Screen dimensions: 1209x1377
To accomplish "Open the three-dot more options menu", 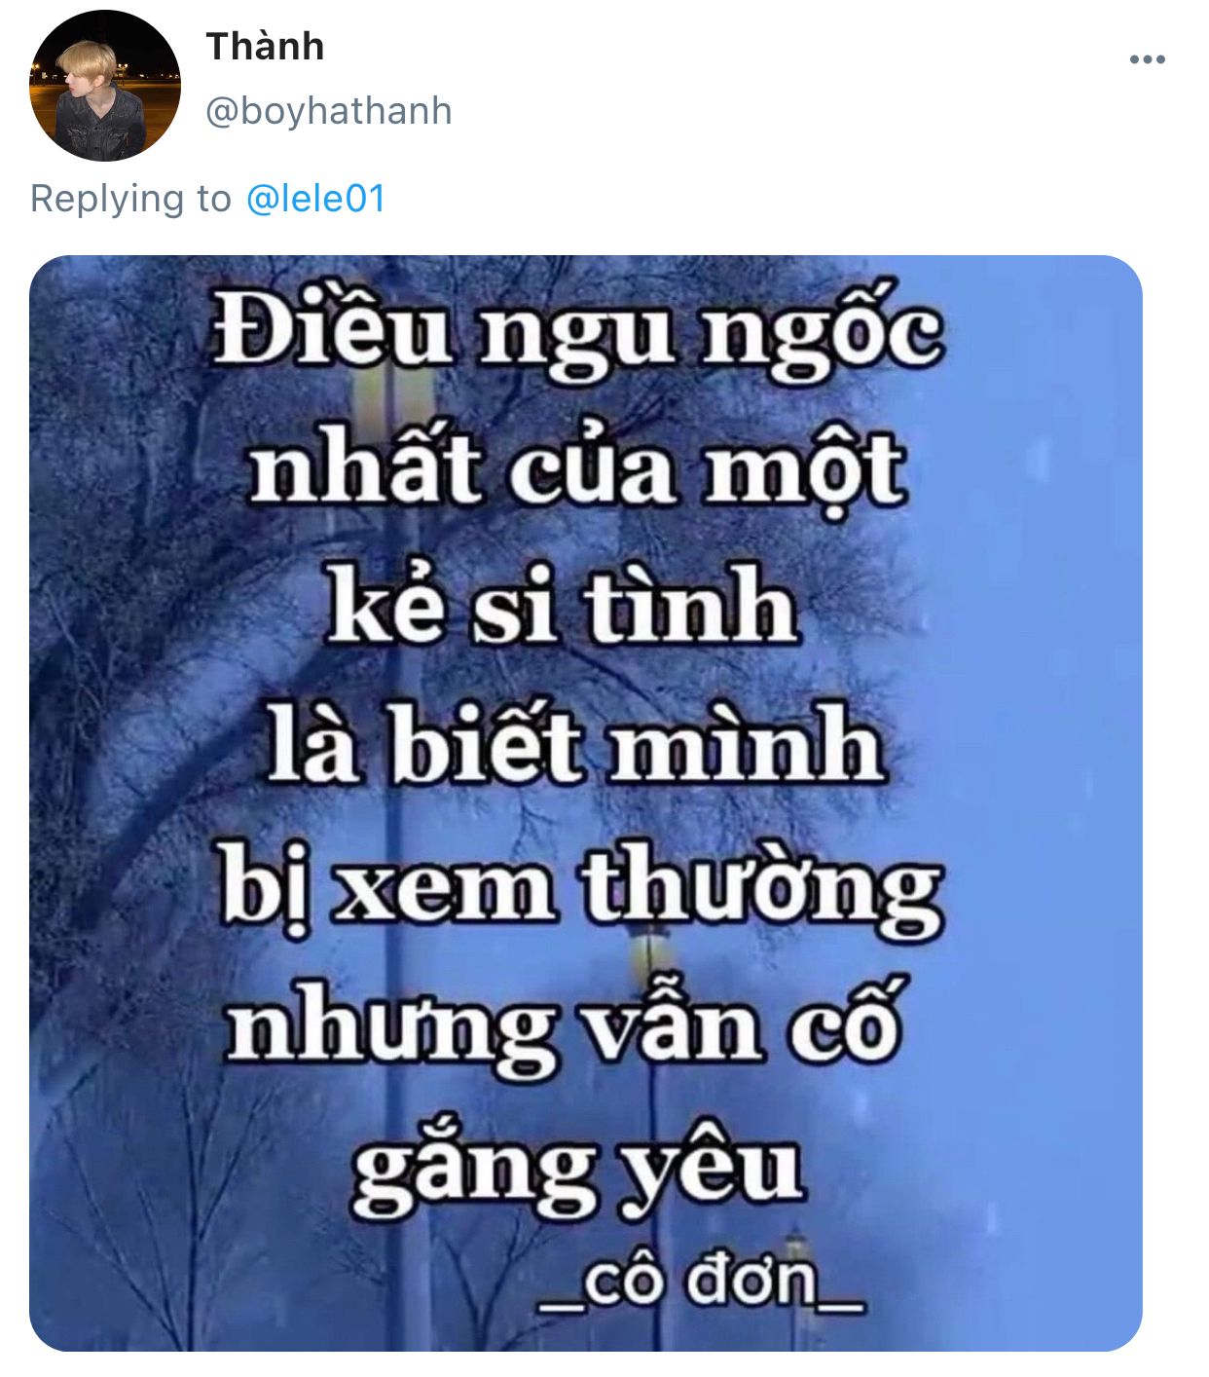I will tap(1147, 60).
